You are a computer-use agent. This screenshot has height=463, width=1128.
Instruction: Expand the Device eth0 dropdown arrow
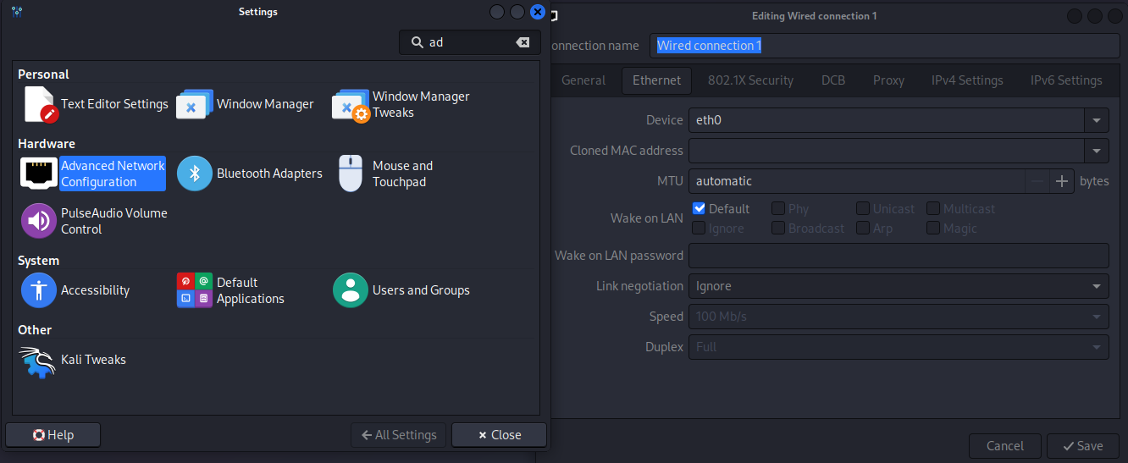tap(1098, 120)
